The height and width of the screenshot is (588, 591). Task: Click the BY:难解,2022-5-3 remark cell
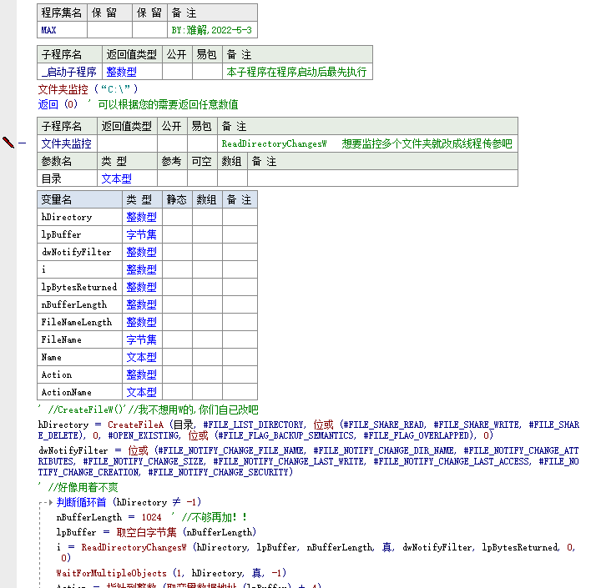pos(212,30)
